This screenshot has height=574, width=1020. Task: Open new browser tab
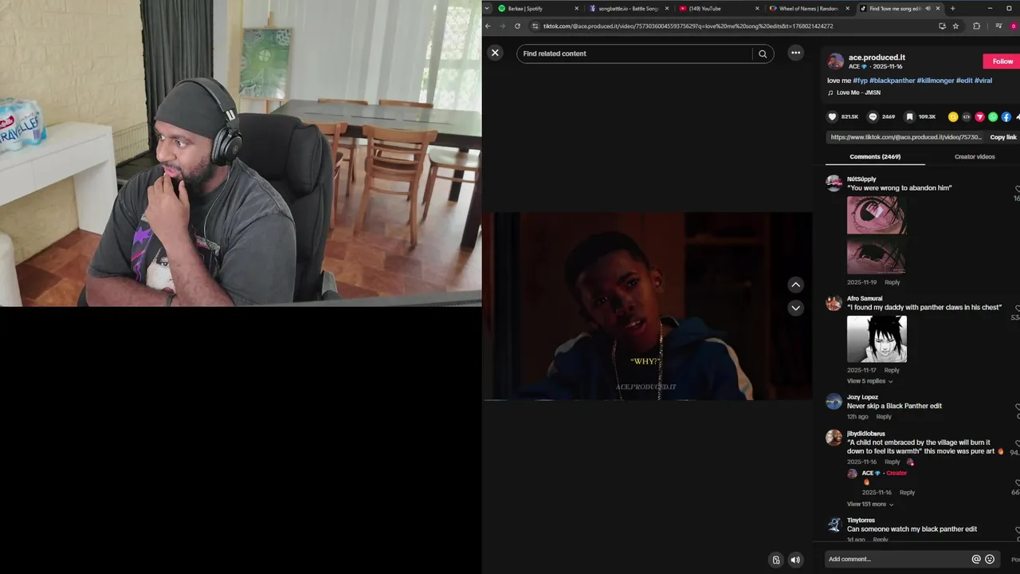point(952,8)
